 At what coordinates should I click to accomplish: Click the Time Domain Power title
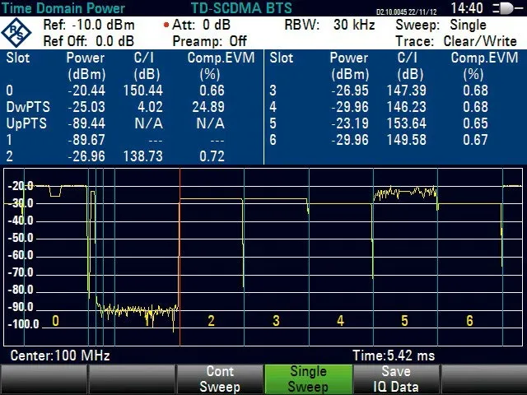[x=63, y=8]
